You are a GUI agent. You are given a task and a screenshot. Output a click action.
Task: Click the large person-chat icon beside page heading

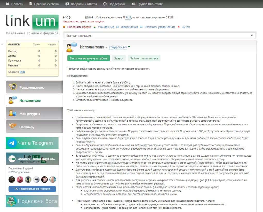click(71, 47)
